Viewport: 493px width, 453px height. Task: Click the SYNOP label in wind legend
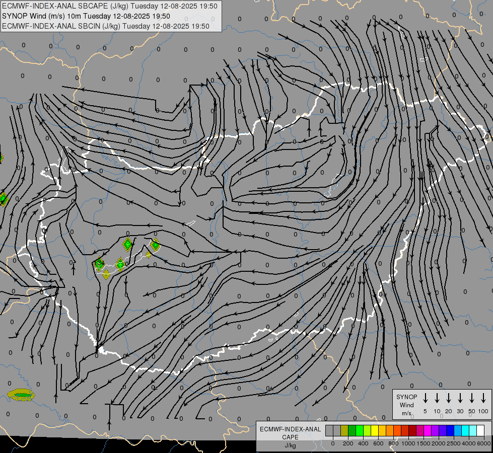[x=406, y=397]
